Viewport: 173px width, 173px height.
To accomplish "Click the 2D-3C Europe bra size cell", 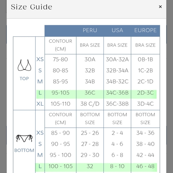I will click(146, 93).
